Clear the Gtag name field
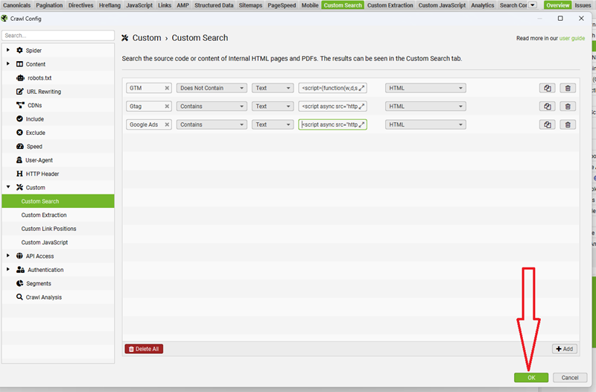This screenshot has width=596, height=392. tap(167, 106)
